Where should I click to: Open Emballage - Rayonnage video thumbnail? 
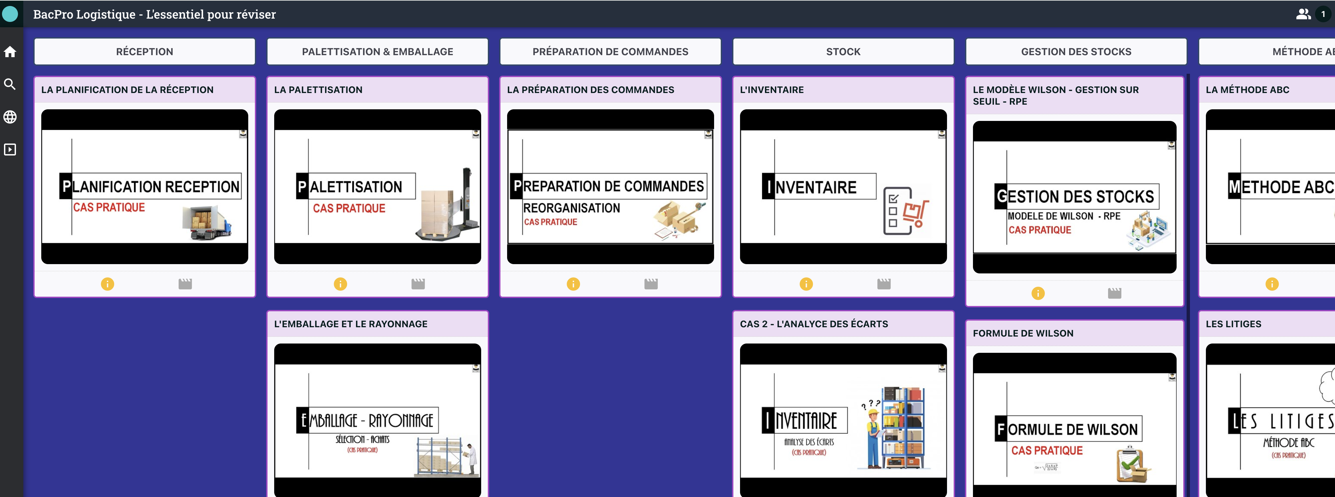[377, 420]
